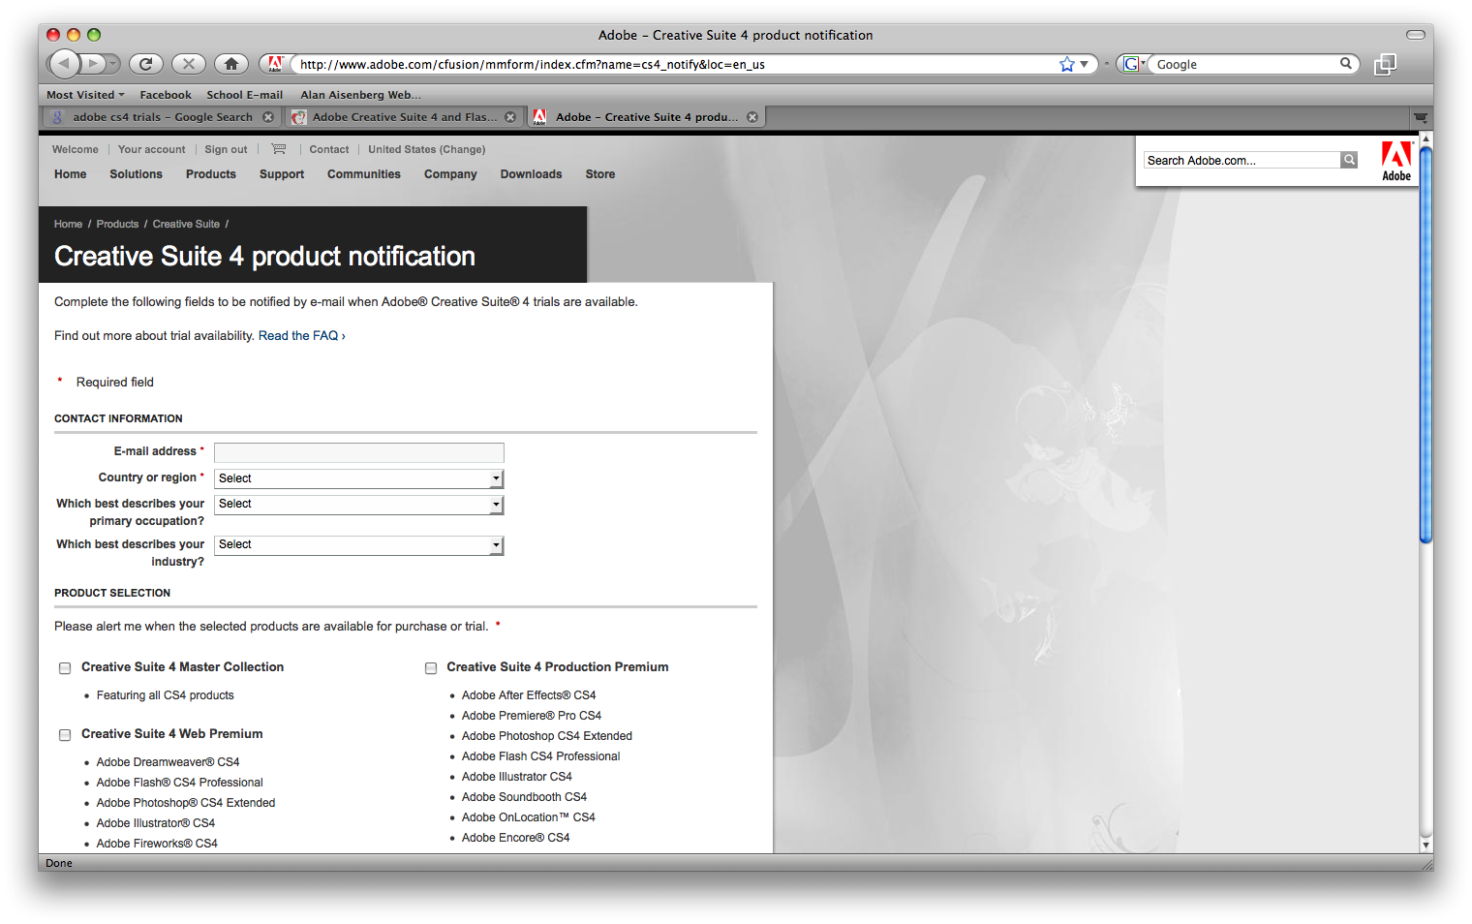Open the list all tabs button

coord(1421,117)
